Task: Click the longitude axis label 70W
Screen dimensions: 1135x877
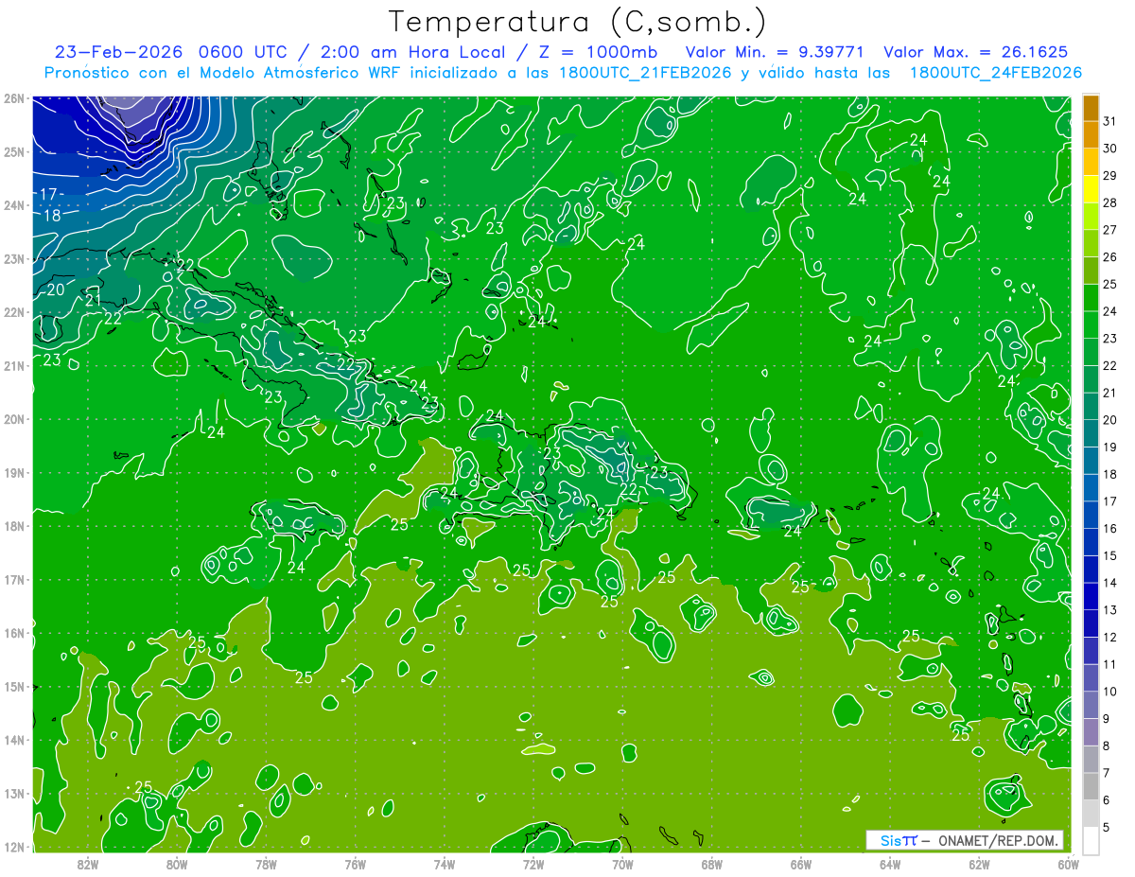Action: click(622, 864)
